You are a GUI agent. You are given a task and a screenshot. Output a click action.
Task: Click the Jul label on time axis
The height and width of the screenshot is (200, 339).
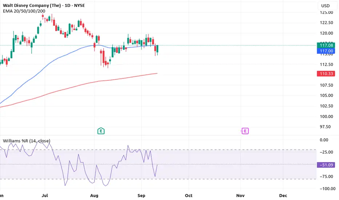(45, 196)
